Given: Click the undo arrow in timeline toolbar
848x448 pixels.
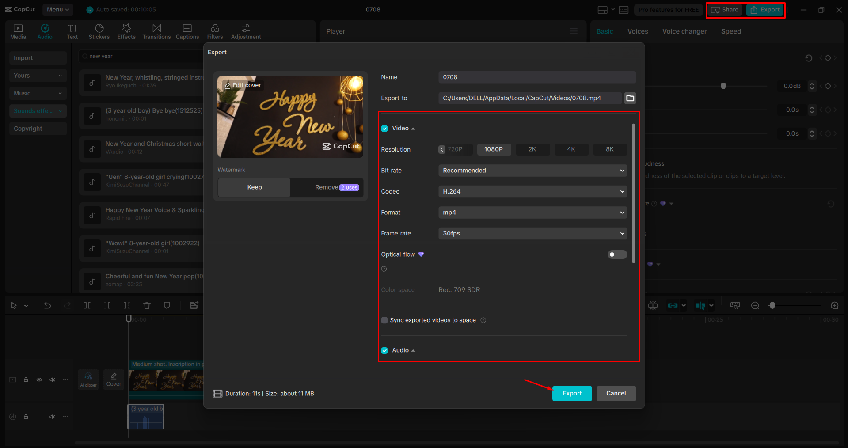Looking at the screenshot, I should [47, 305].
